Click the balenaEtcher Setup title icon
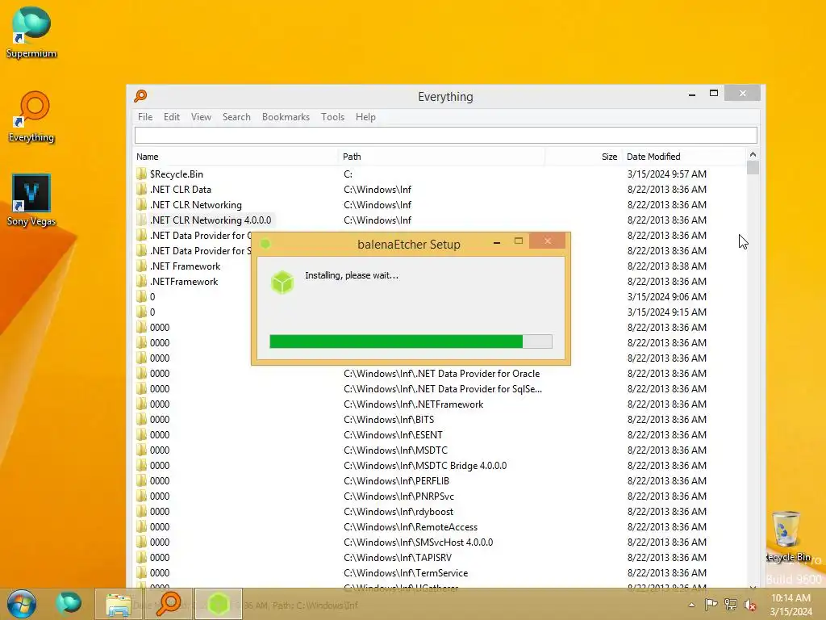826x620 pixels. tap(265, 244)
